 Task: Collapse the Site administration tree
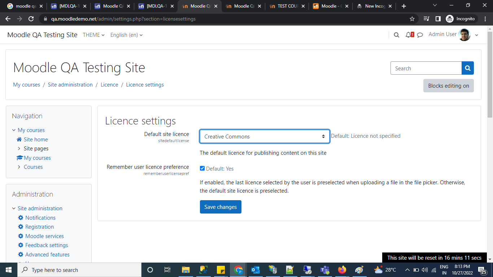pos(14,208)
